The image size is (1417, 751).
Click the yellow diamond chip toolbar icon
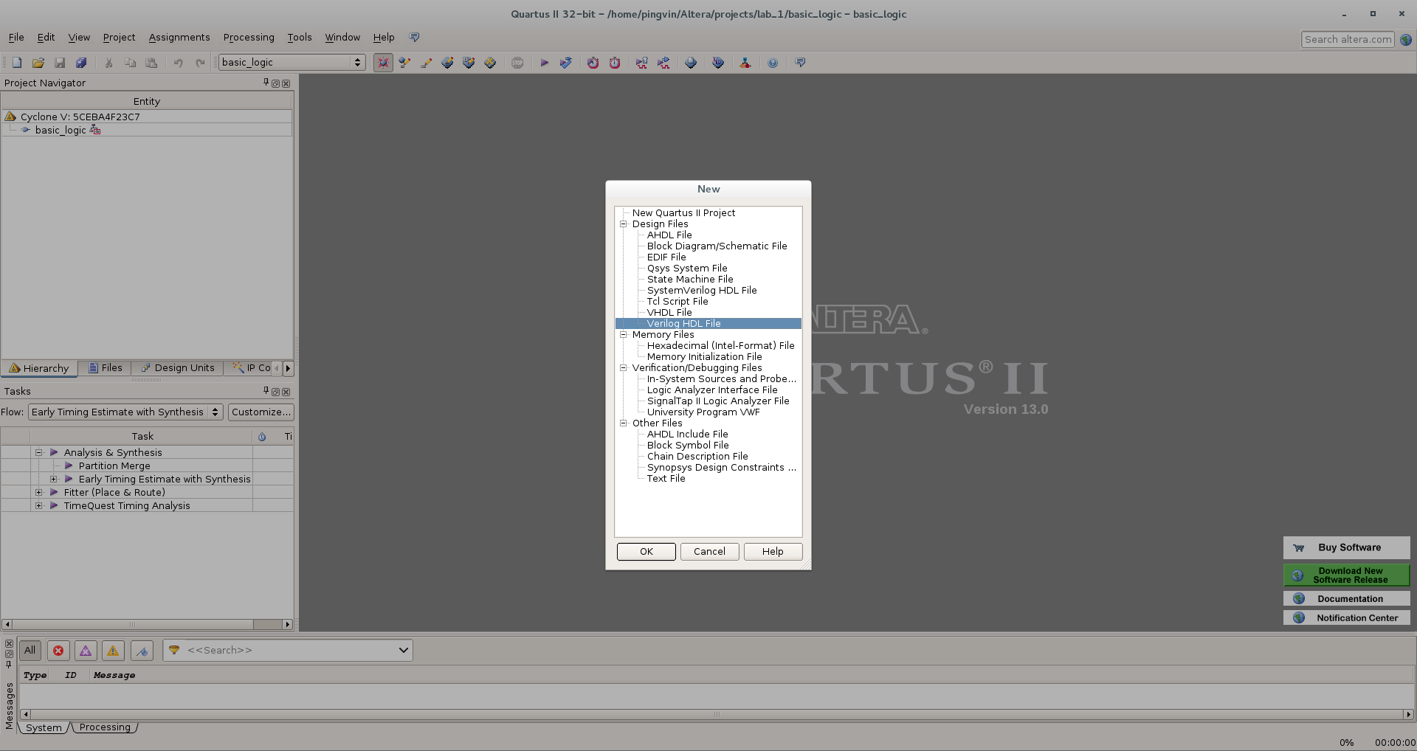pyautogui.click(x=490, y=63)
